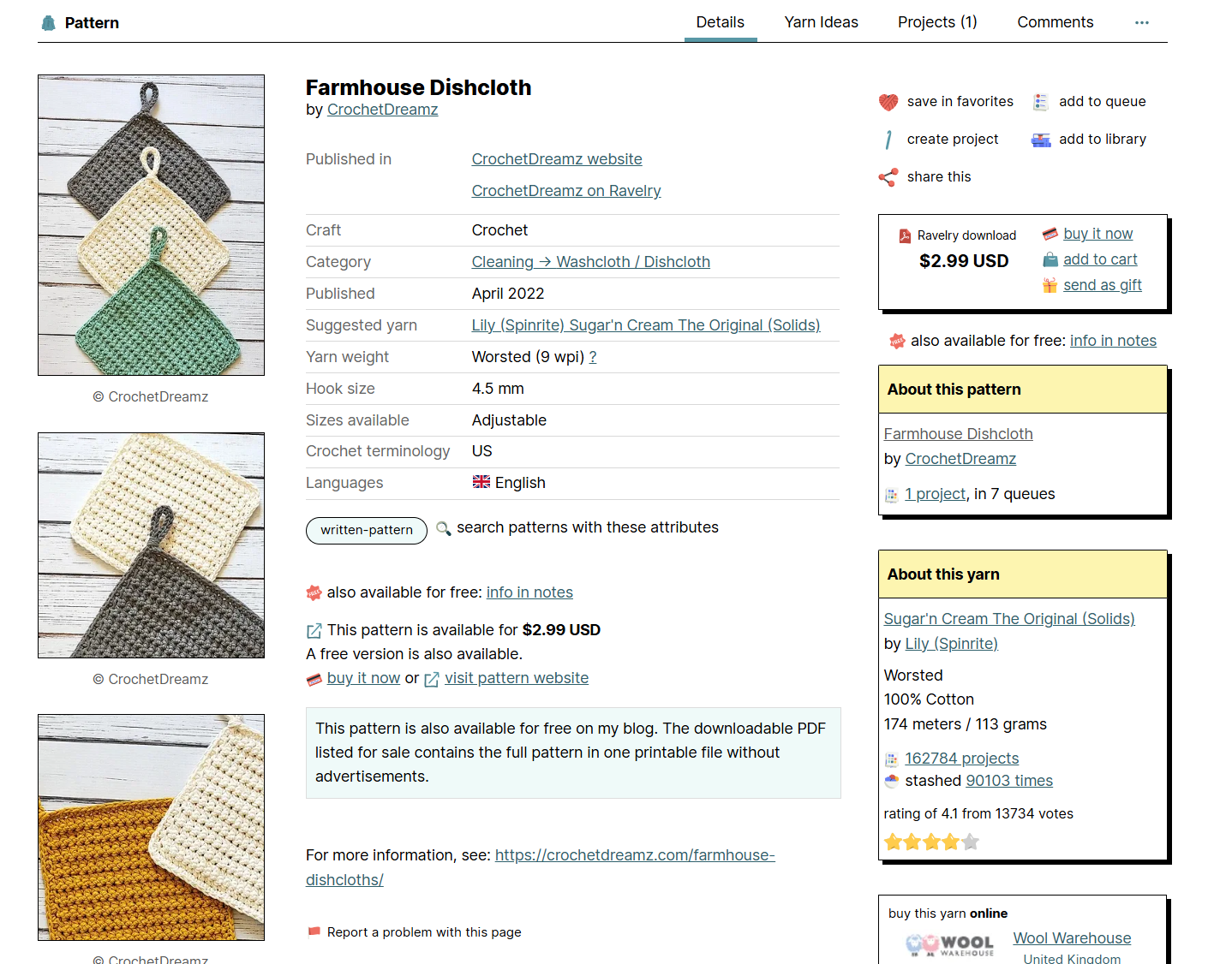Click the external link icon before pattern price

[x=314, y=631]
